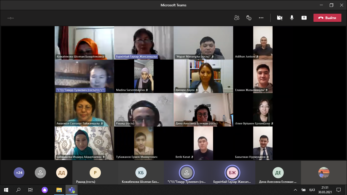The height and width of the screenshot is (195, 347).
Task: Open the +24 more participants bubble
Action: [x=19, y=173]
